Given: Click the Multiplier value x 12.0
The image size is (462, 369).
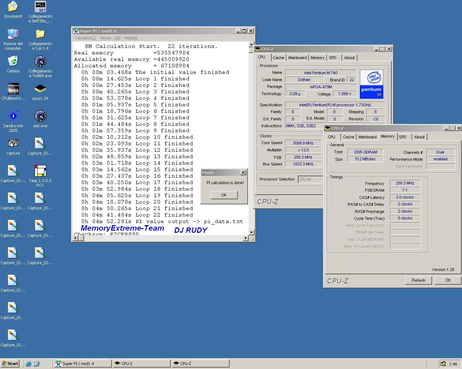Looking at the screenshot, I should [x=303, y=150].
